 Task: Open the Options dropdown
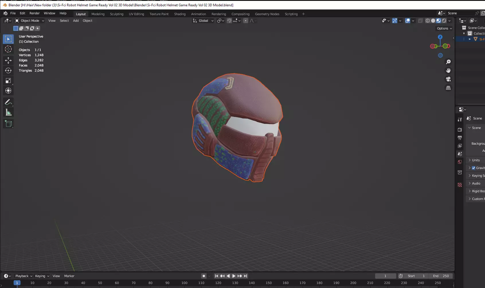pyautogui.click(x=444, y=28)
